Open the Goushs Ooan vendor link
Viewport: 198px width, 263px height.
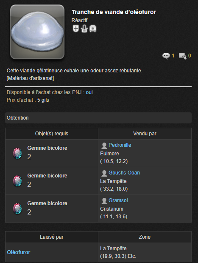pyautogui.click(x=124, y=173)
